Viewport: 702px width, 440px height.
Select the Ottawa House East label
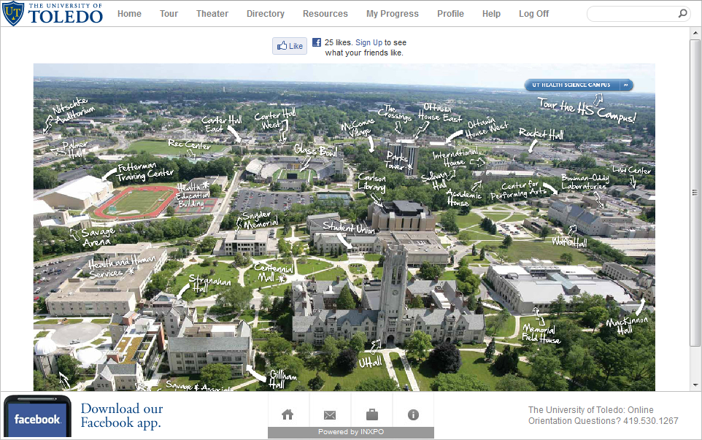439,113
